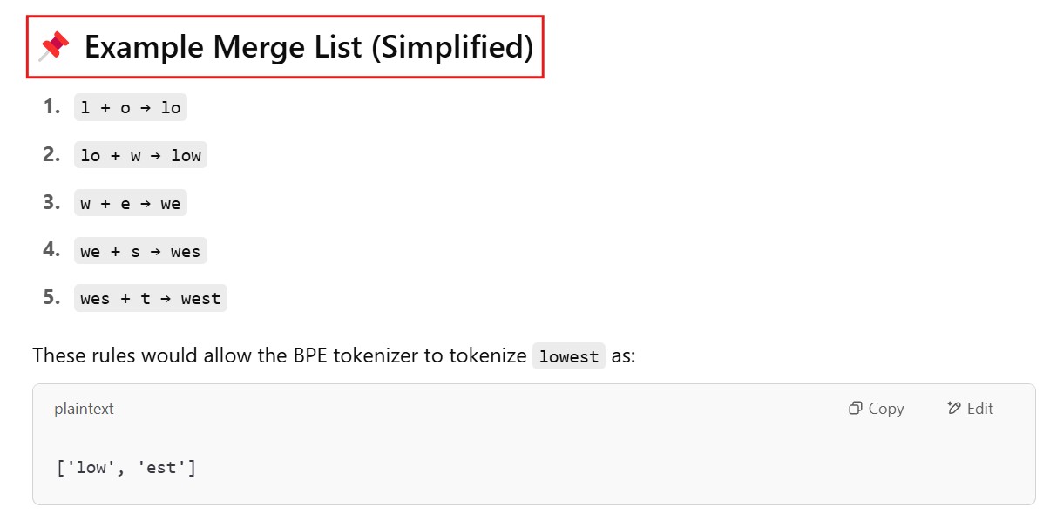Screen dimensions: 1050x528
Task: Click list number 2 marker
Action: [x=52, y=155]
